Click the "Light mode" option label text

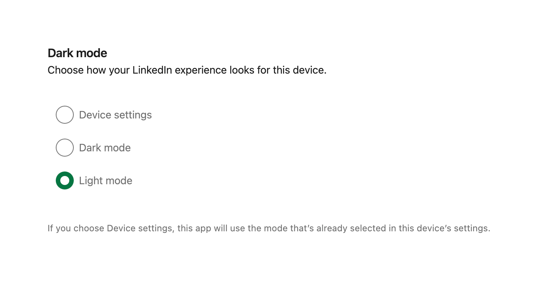[x=106, y=180]
